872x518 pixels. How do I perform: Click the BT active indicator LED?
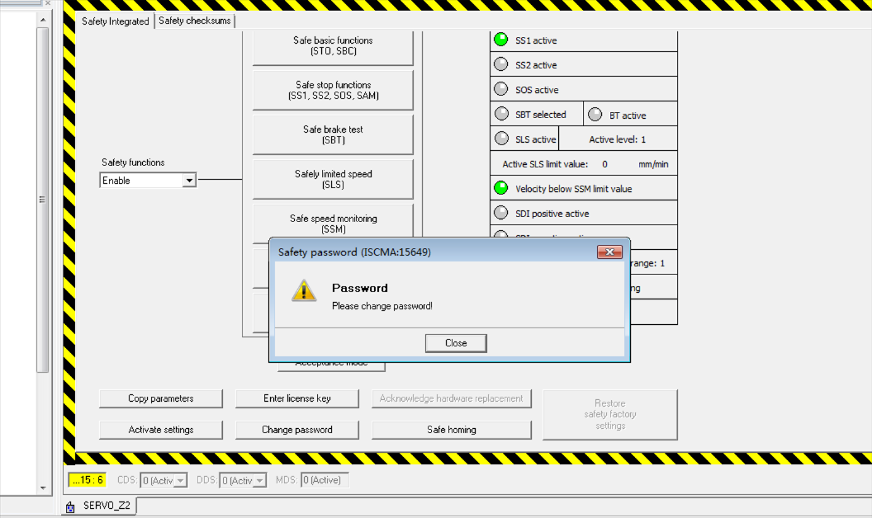pyautogui.click(x=595, y=115)
